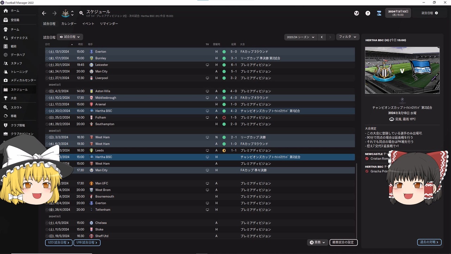Open 過去の対戦 past meetings
451x254 pixels.
click(429, 242)
